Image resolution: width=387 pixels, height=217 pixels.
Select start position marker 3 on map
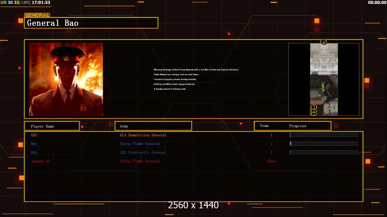(x=314, y=107)
